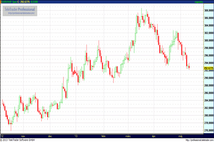
Task: Click the 276,0000 price axis label
Action: pos(208,131)
